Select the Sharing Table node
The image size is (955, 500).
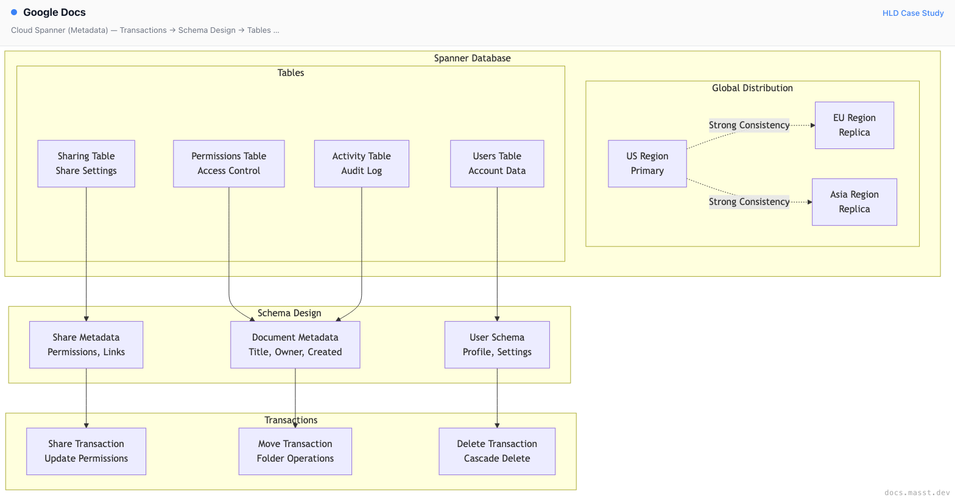[x=86, y=164]
